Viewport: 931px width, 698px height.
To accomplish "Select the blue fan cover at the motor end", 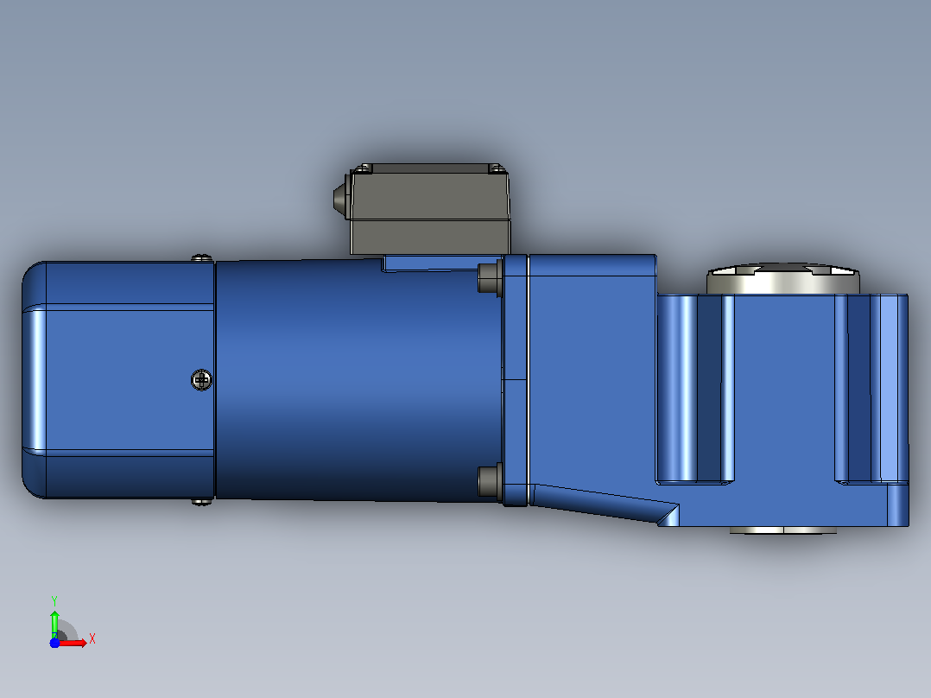I will coord(117,379).
